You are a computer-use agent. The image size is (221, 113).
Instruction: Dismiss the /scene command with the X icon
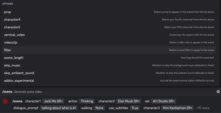218,92
